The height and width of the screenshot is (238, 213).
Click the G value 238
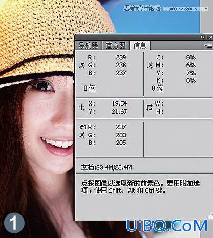(x=121, y=65)
